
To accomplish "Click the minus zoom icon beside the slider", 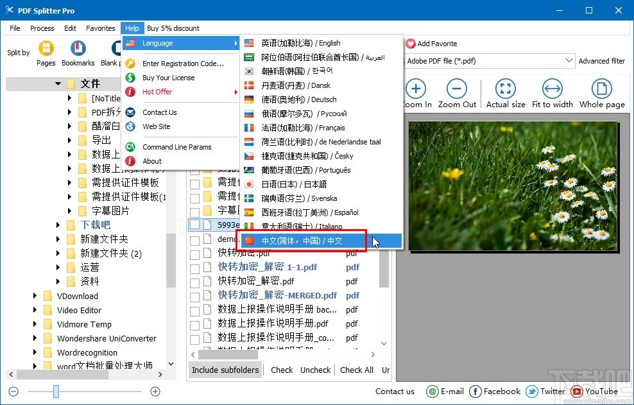I will [x=13, y=392].
